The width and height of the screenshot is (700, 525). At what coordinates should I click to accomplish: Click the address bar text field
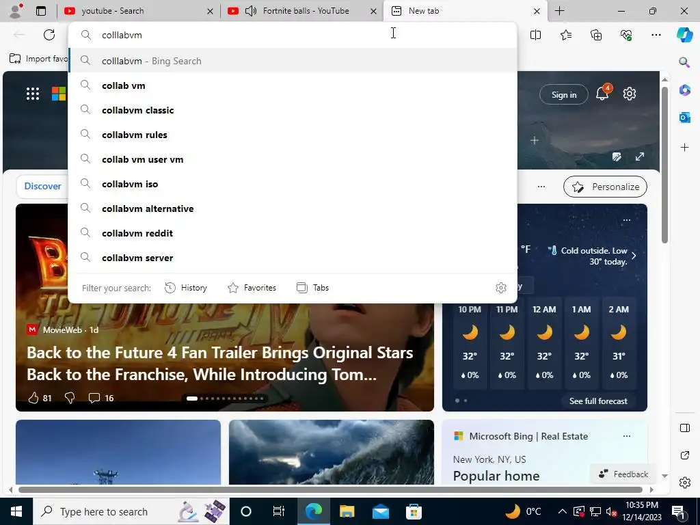click(293, 35)
